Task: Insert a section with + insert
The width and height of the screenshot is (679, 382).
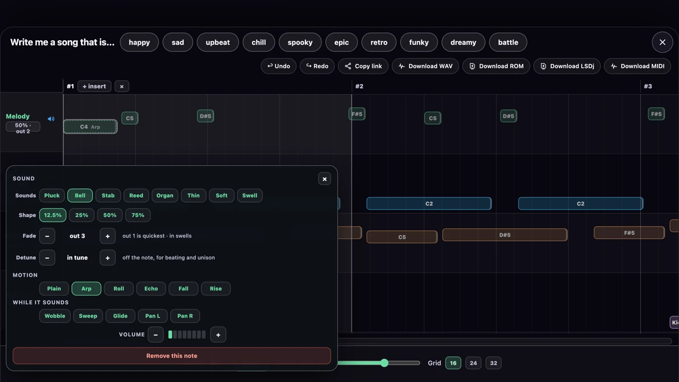Action: click(x=94, y=86)
